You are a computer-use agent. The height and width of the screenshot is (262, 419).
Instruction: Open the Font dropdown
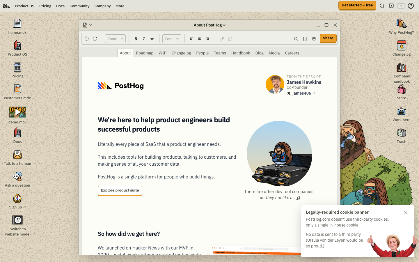coord(172,39)
